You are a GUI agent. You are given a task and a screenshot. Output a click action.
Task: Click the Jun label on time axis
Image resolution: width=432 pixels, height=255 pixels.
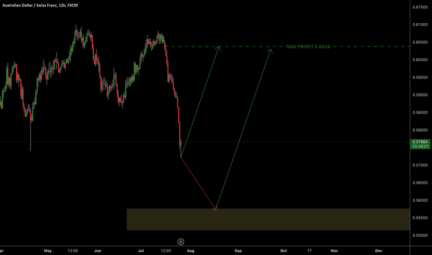tap(97, 250)
